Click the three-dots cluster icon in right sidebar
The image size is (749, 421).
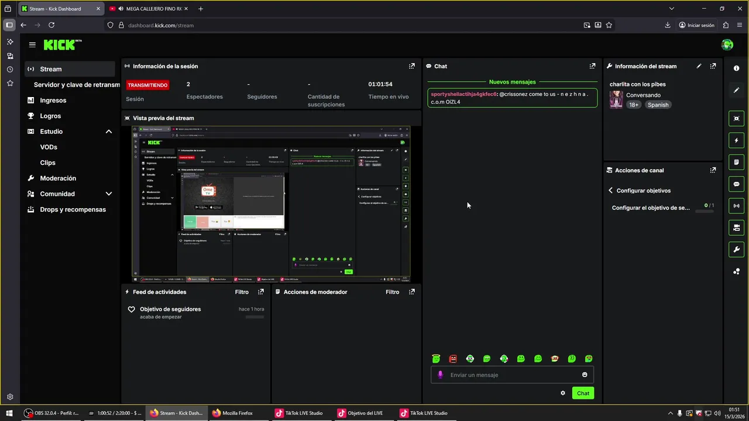pos(736,271)
